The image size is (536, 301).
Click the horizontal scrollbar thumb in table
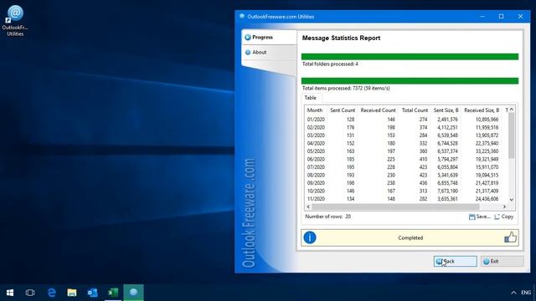395,207
